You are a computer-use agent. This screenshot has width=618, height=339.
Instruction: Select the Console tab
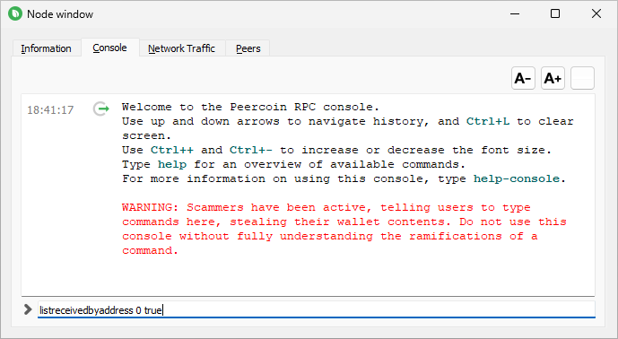tap(110, 48)
